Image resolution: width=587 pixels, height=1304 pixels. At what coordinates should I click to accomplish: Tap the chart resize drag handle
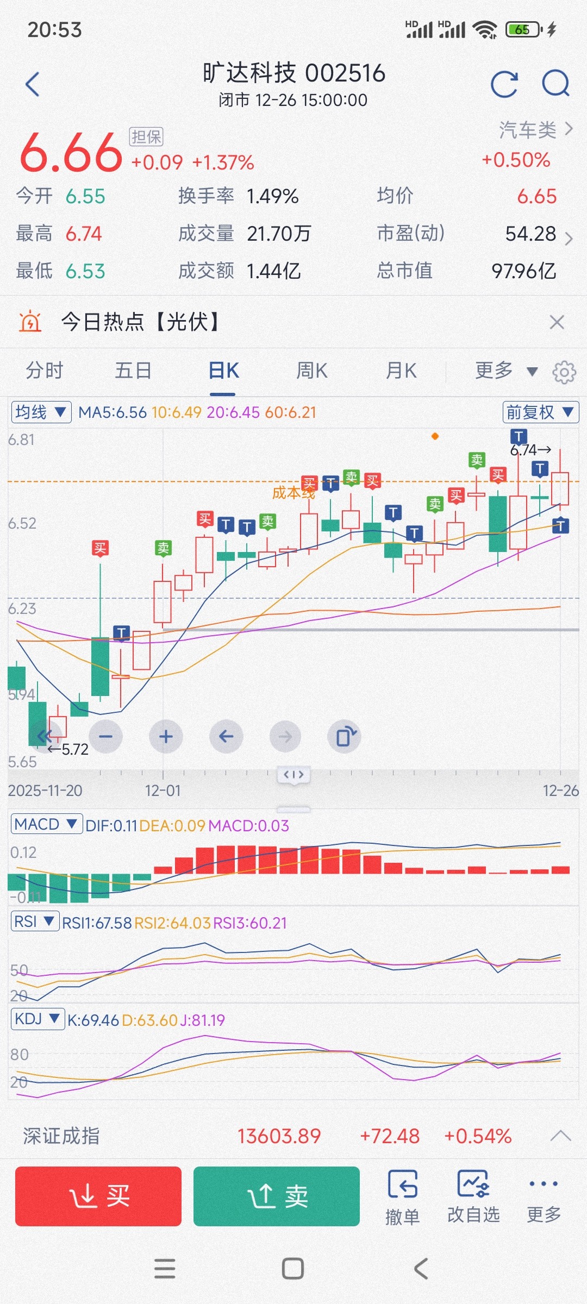click(x=293, y=775)
